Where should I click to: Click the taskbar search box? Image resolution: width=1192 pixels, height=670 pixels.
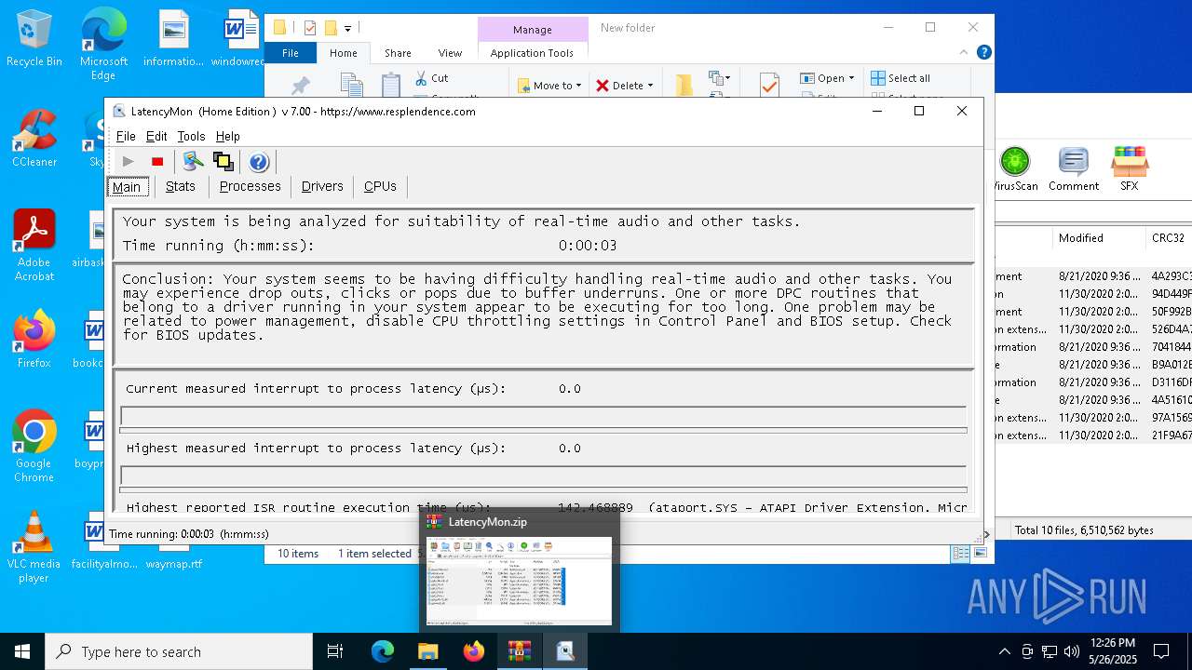click(x=179, y=651)
